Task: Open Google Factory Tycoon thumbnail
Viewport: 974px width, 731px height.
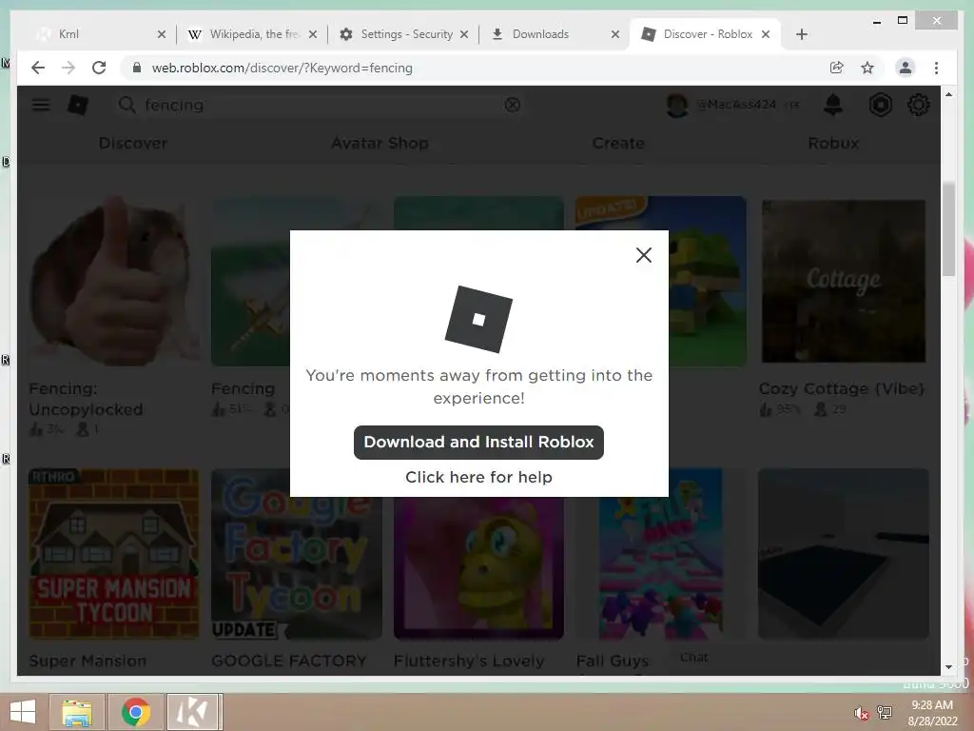Action: pyautogui.click(x=297, y=554)
